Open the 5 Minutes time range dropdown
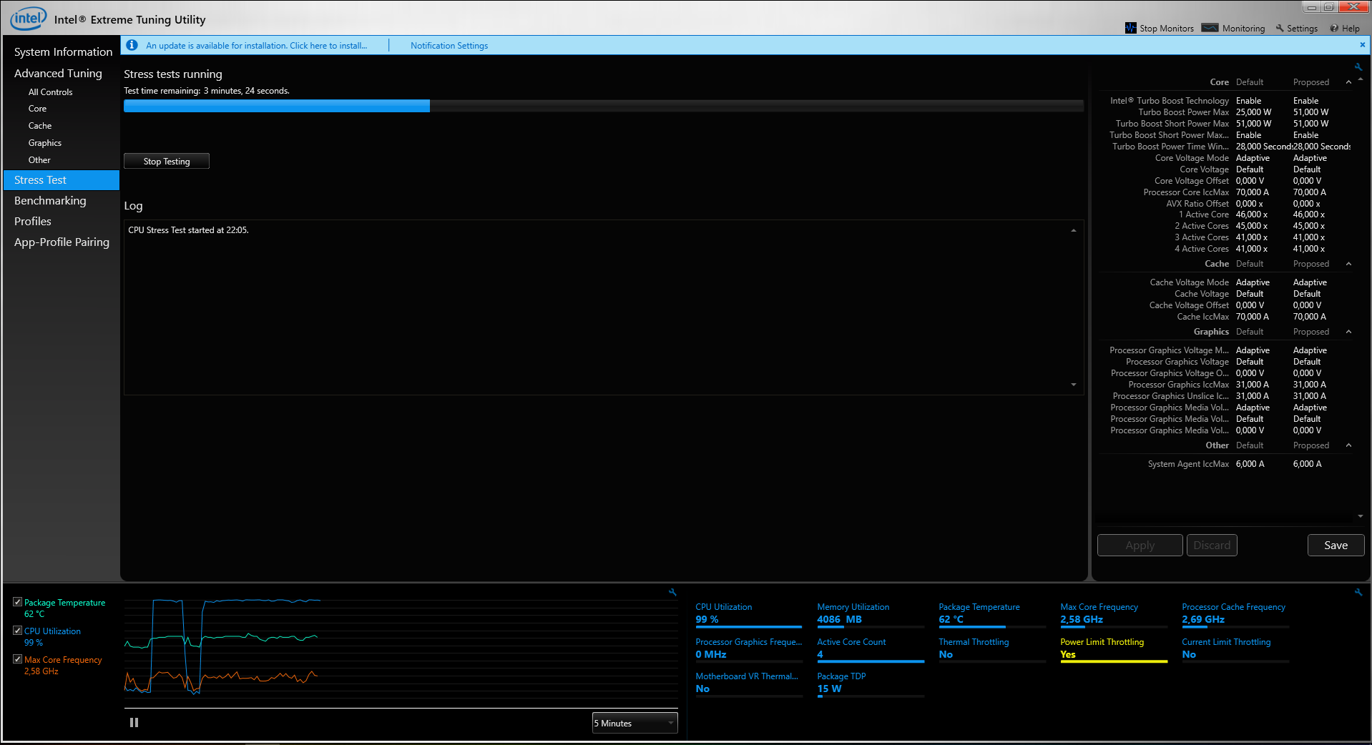 pyautogui.click(x=634, y=723)
